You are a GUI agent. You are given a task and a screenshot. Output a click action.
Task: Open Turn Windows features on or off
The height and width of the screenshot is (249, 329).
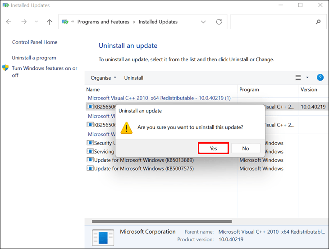coord(45,72)
